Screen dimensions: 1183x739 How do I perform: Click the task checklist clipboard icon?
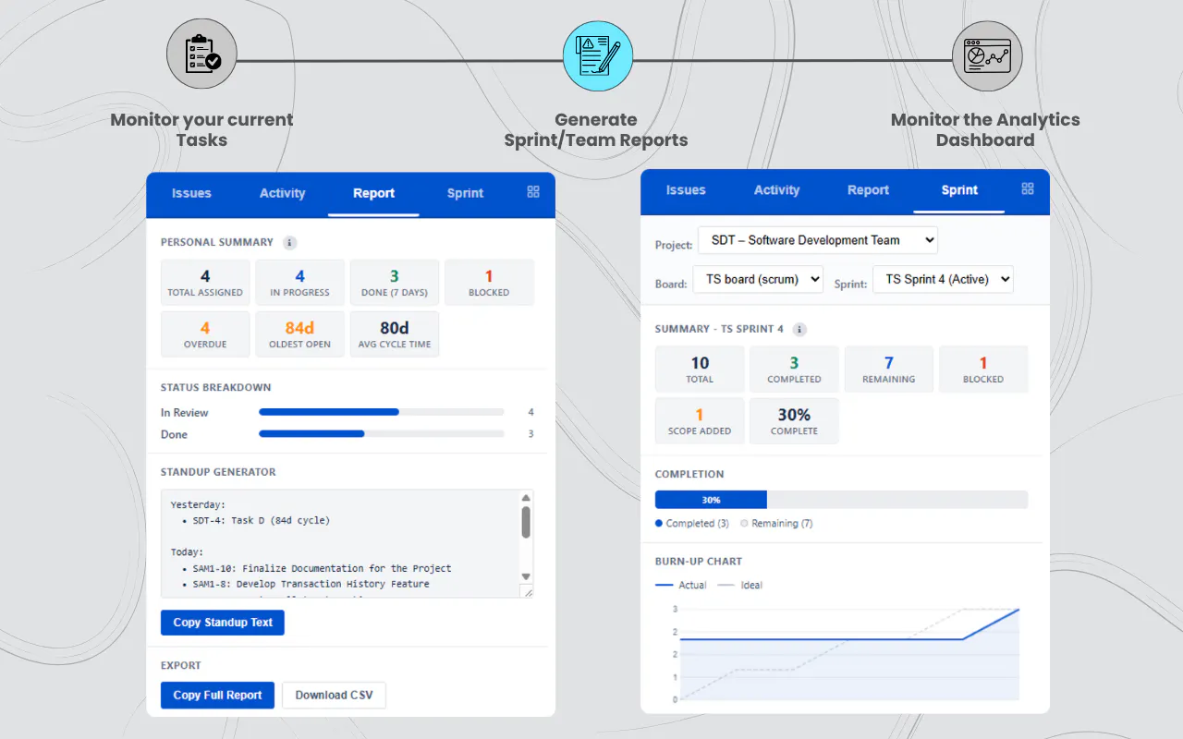(x=201, y=55)
